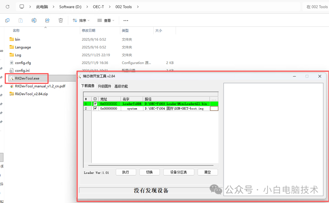
Task: Click the 路径 column header in table
Action: pyautogui.click(x=176, y=99)
